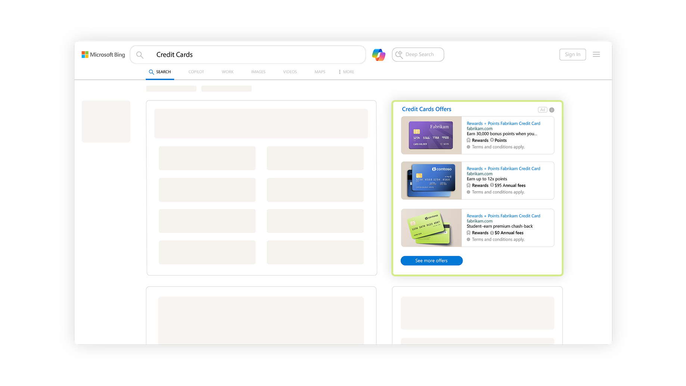686x386 pixels.
Task: Switch to the Videos tab
Action: pyautogui.click(x=290, y=72)
